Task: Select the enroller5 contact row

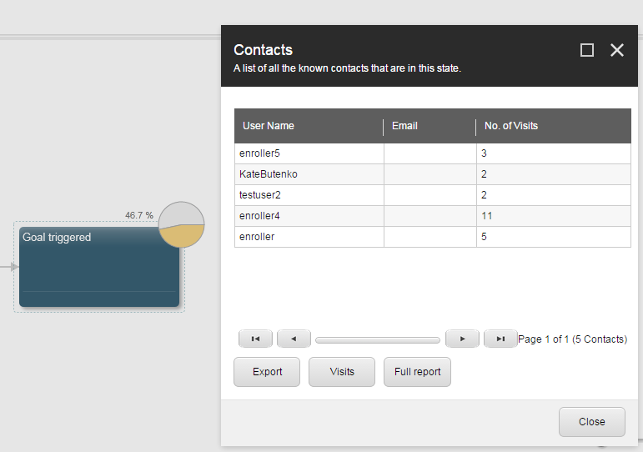Action: 309,153
